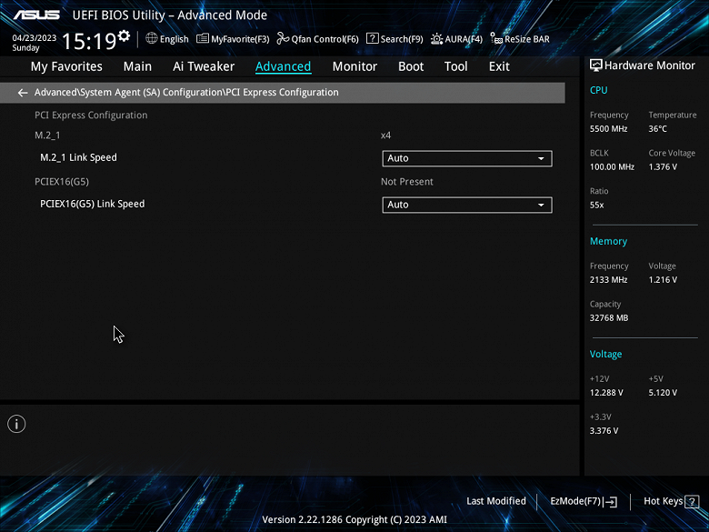Open the clock settings gear icon

point(124,35)
